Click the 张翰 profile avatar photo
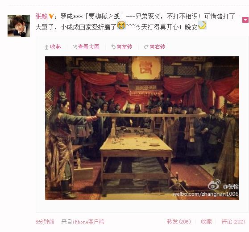This screenshot has width=249, height=232. pos(19,26)
